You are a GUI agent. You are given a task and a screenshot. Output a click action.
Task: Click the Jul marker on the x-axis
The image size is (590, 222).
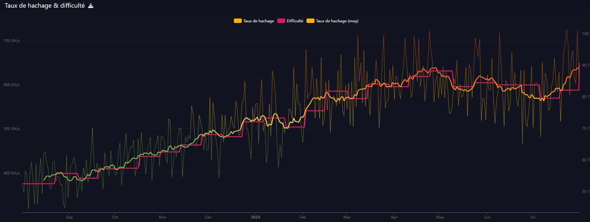(533, 217)
